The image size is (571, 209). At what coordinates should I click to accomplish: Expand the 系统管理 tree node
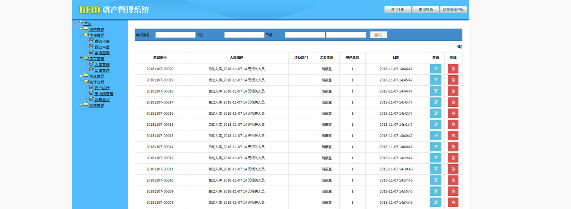coord(81,106)
